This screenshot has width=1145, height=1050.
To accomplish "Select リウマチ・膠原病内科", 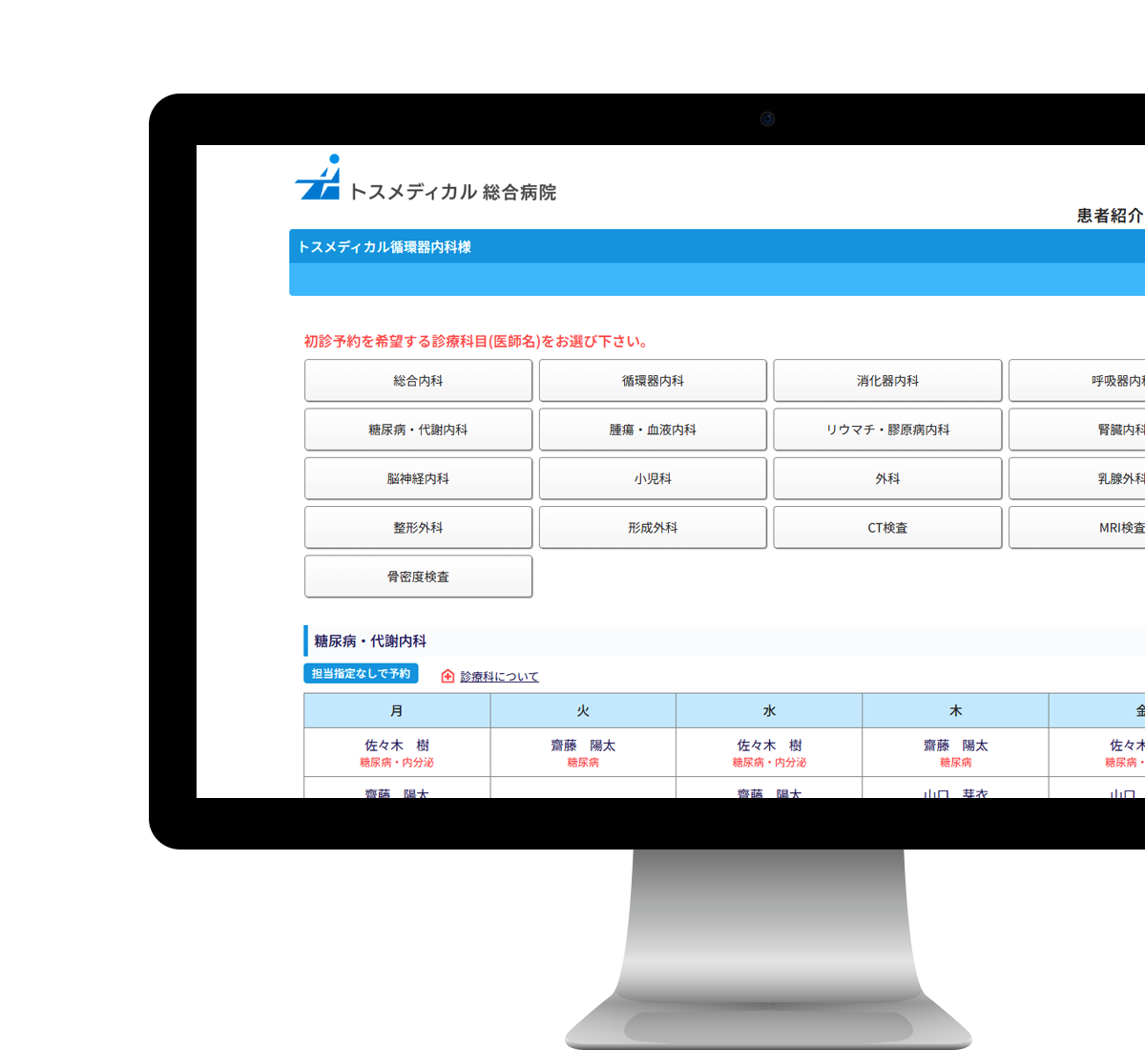I will tap(887, 429).
